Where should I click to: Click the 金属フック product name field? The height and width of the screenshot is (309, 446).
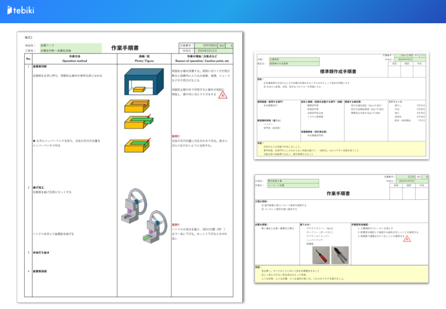[71, 46]
